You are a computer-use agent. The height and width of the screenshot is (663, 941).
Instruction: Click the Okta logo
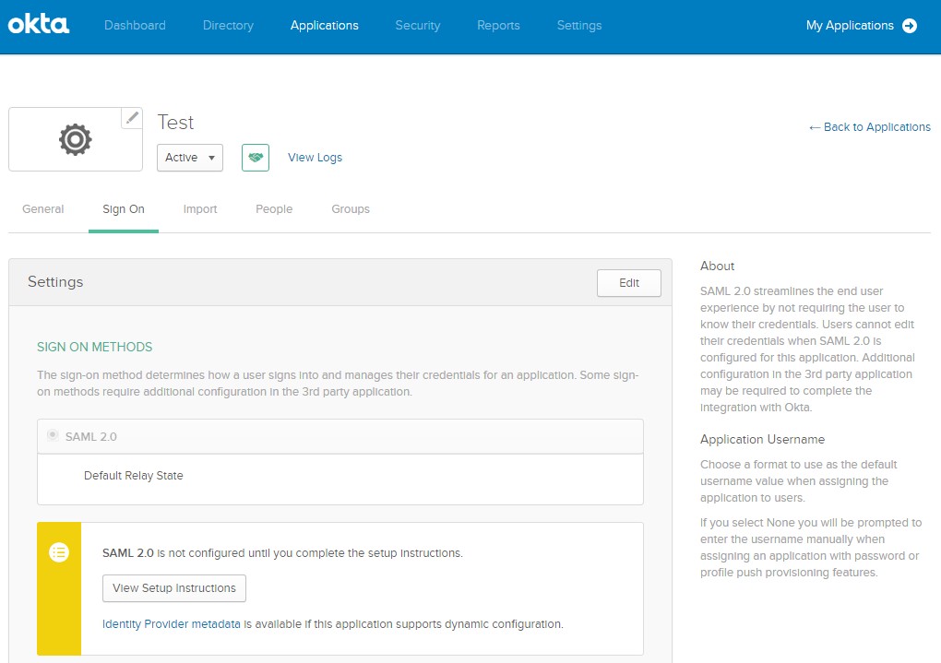click(x=39, y=25)
